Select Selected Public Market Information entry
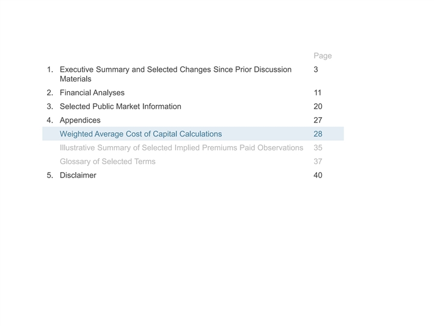Image resolution: width=434 pixels, height=326 pixels. (x=121, y=107)
